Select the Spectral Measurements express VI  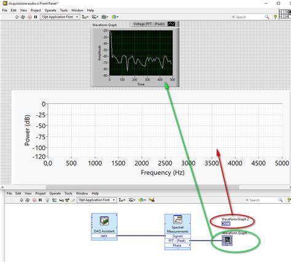(x=177, y=232)
